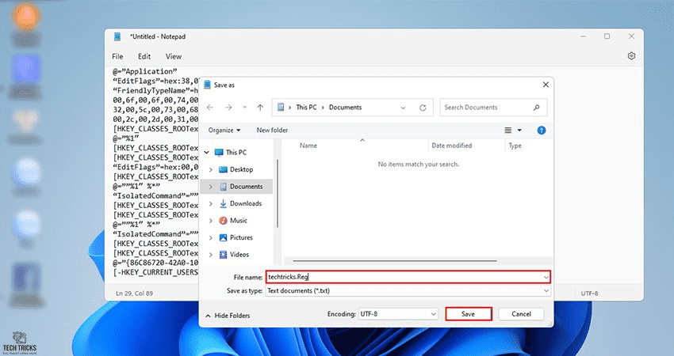The image size is (674, 356).
Task: Click the Notepad title bar app icon
Action: [x=117, y=36]
